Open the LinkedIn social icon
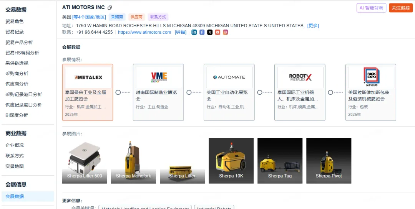The image size is (415, 209). pos(194,32)
